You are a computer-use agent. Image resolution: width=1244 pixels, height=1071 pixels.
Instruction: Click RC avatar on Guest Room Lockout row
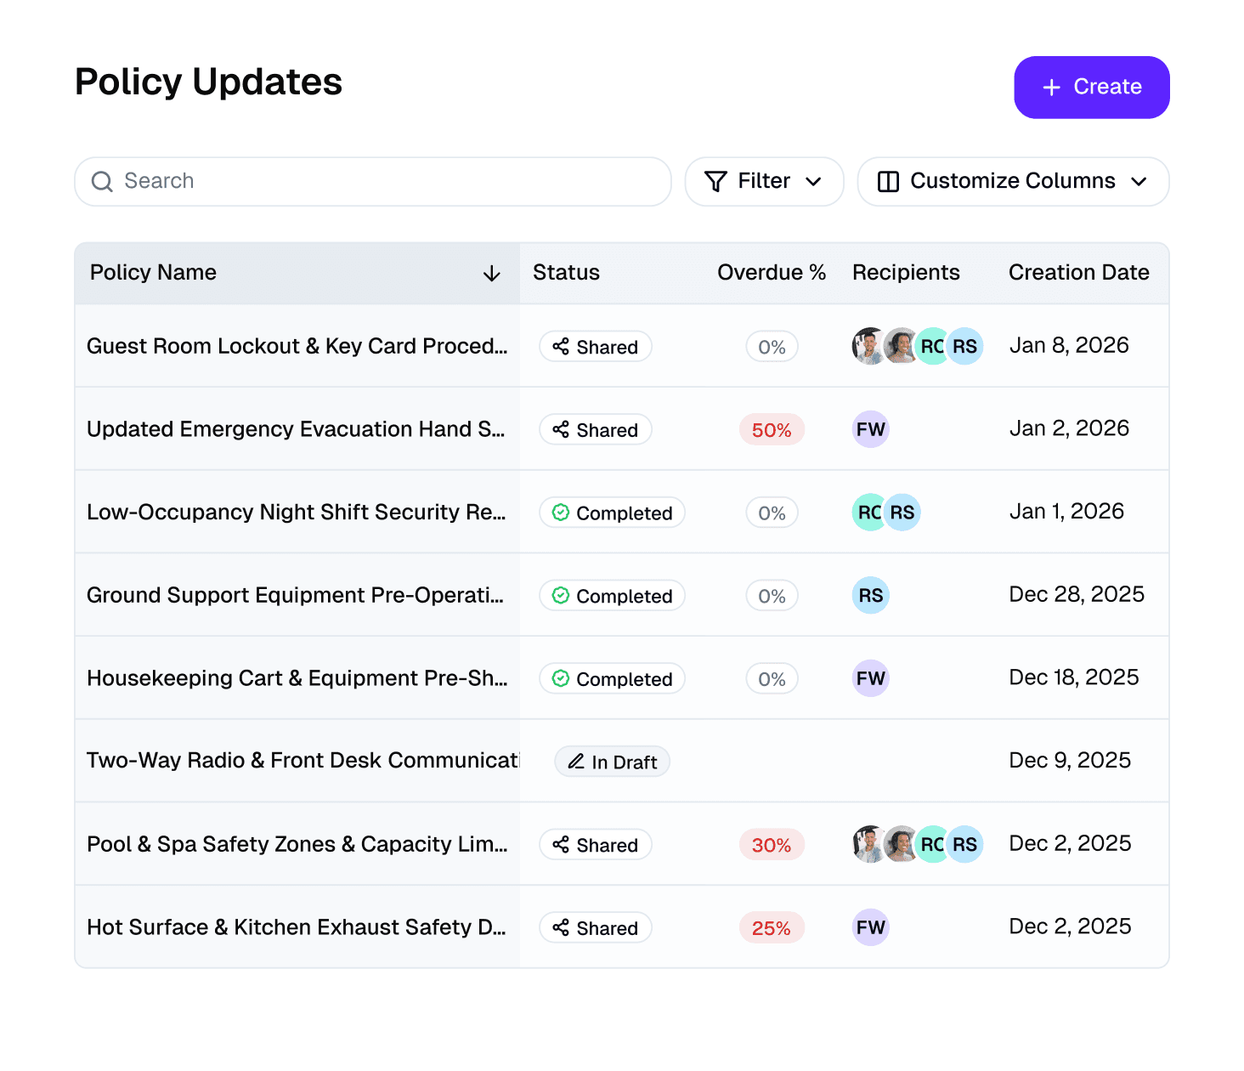click(x=932, y=346)
